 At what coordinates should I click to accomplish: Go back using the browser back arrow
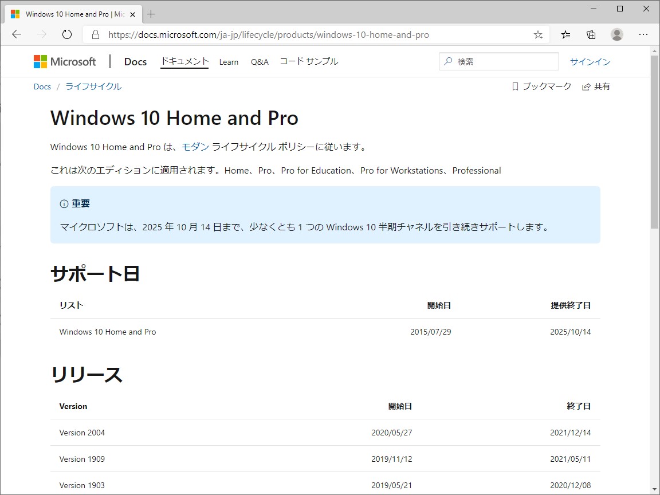pos(17,34)
